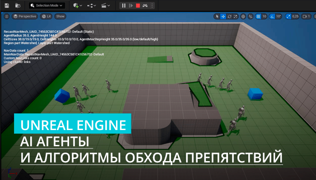Click "Using cluster links" debug text
316x180 pixels.
click(17, 62)
